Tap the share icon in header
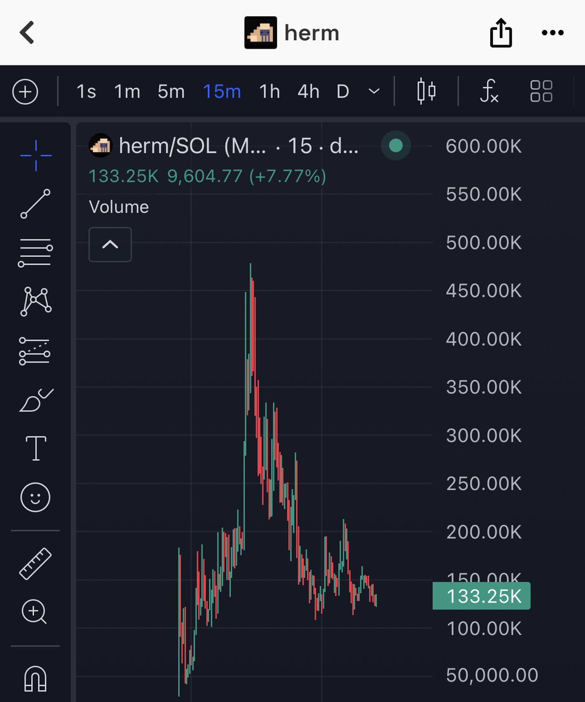This screenshot has width=585, height=702. [x=501, y=32]
